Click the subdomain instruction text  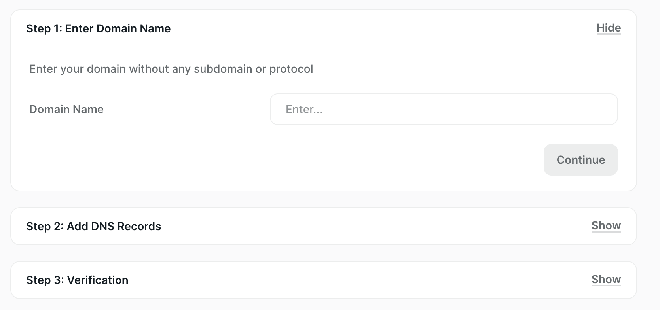click(170, 69)
